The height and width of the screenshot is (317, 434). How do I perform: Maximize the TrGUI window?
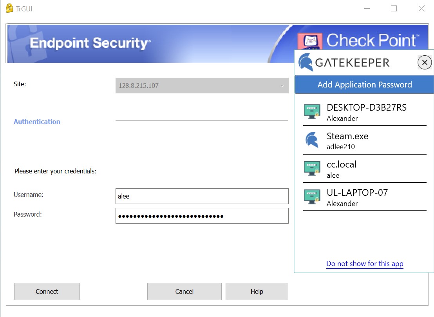click(394, 8)
